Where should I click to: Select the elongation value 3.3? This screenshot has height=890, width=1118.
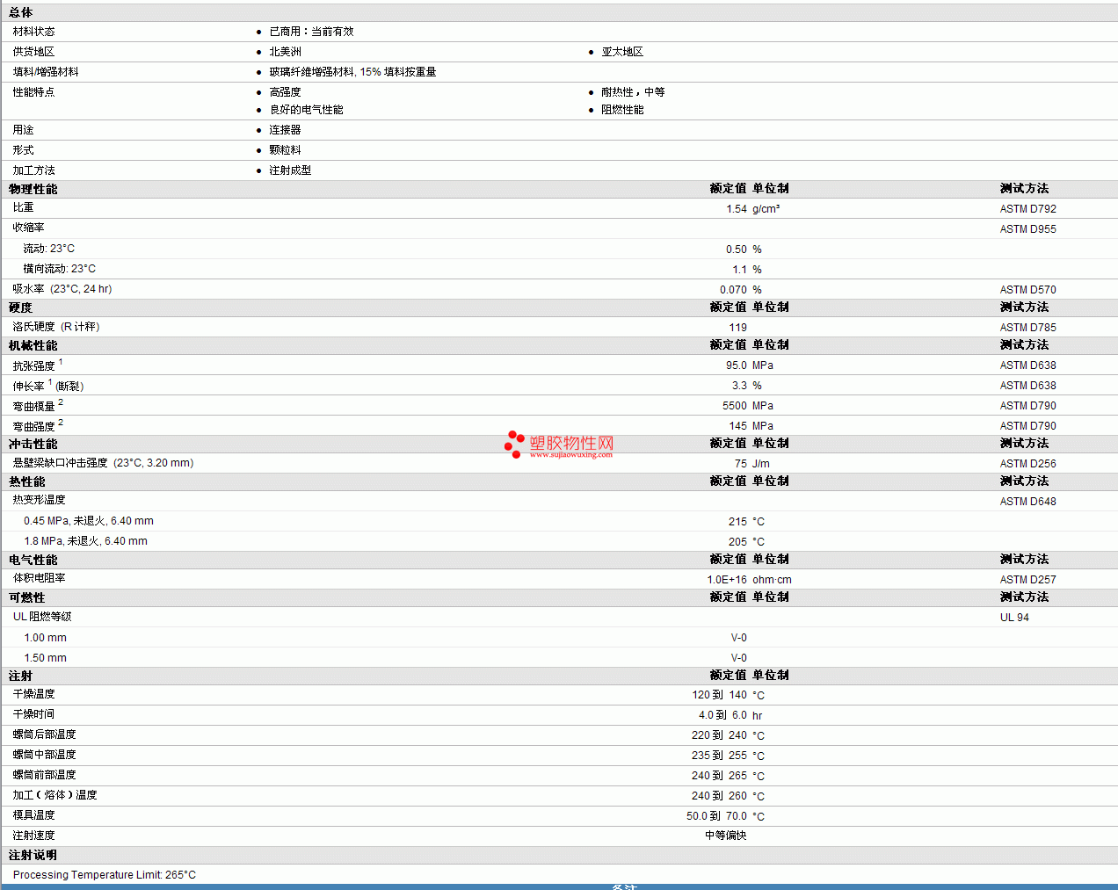(x=740, y=386)
